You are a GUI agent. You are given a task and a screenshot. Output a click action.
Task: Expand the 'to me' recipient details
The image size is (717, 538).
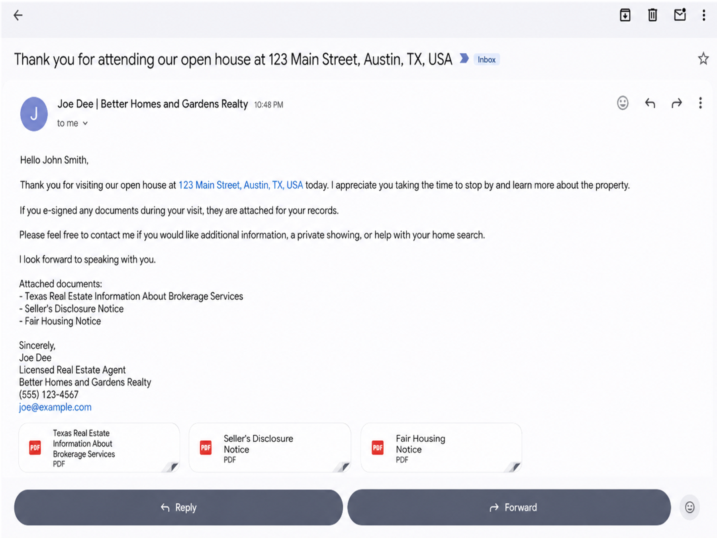click(x=72, y=123)
